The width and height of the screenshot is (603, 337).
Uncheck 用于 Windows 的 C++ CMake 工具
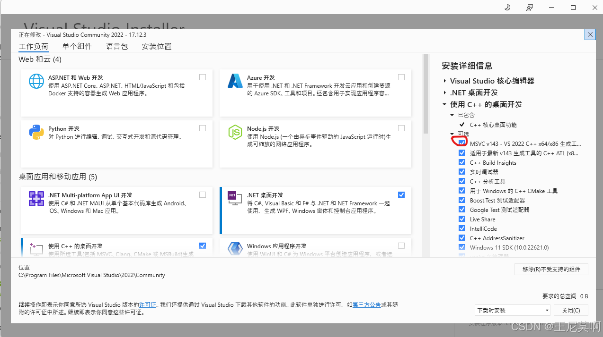coord(462,191)
